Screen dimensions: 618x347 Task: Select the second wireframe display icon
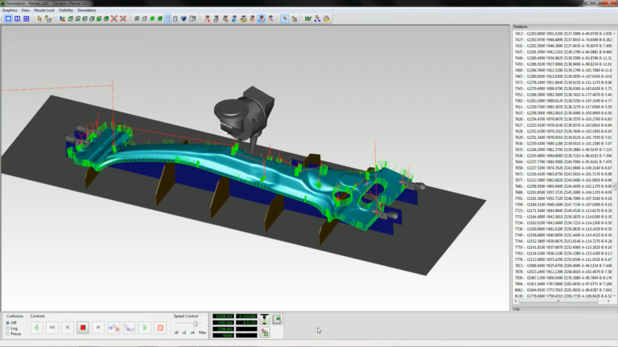145,18
